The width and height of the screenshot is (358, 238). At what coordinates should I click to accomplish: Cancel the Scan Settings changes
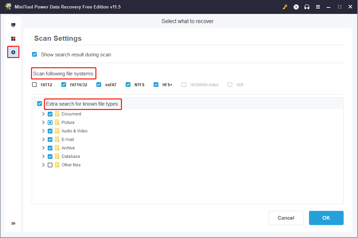[x=286, y=218]
